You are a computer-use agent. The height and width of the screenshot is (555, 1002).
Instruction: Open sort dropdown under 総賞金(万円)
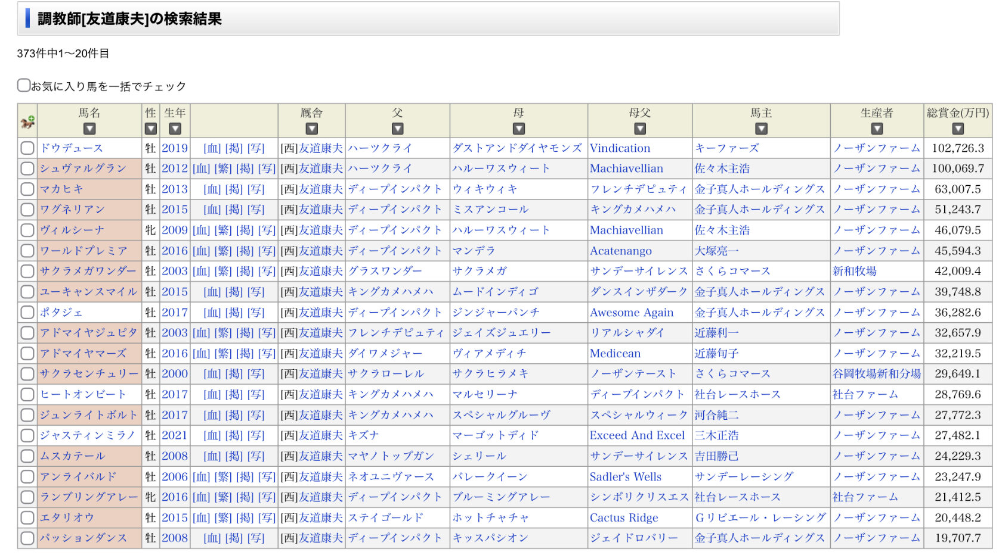(958, 129)
